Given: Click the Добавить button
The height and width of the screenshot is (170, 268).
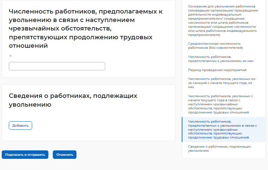Looking at the screenshot, I should tap(20, 126).
